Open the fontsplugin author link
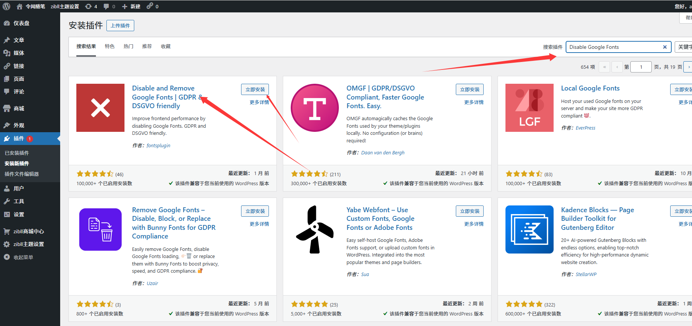 pos(158,145)
